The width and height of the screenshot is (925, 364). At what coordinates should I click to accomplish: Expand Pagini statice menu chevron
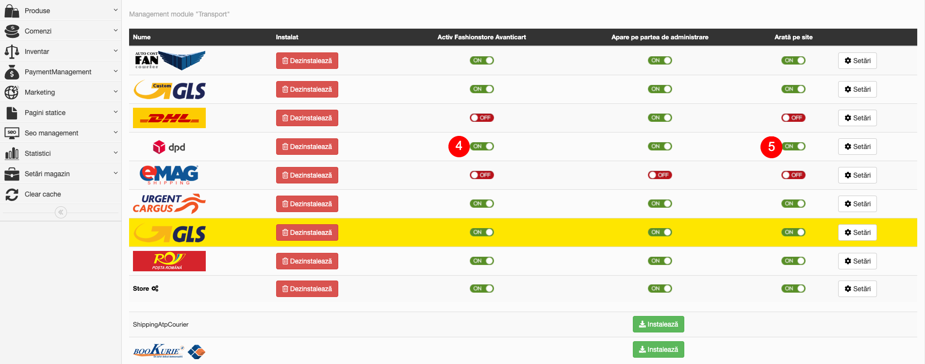pyautogui.click(x=116, y=112)
